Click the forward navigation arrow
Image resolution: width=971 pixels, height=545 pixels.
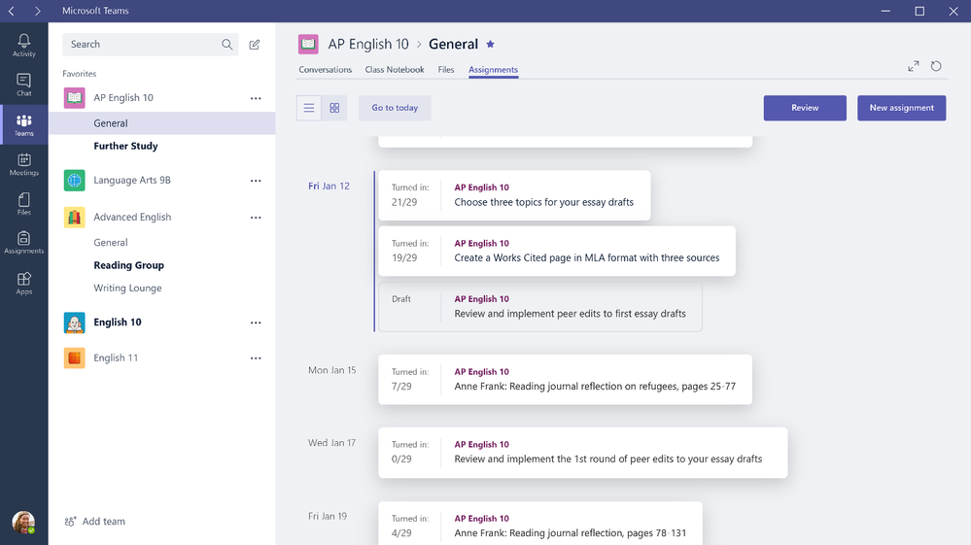point(38,11)
